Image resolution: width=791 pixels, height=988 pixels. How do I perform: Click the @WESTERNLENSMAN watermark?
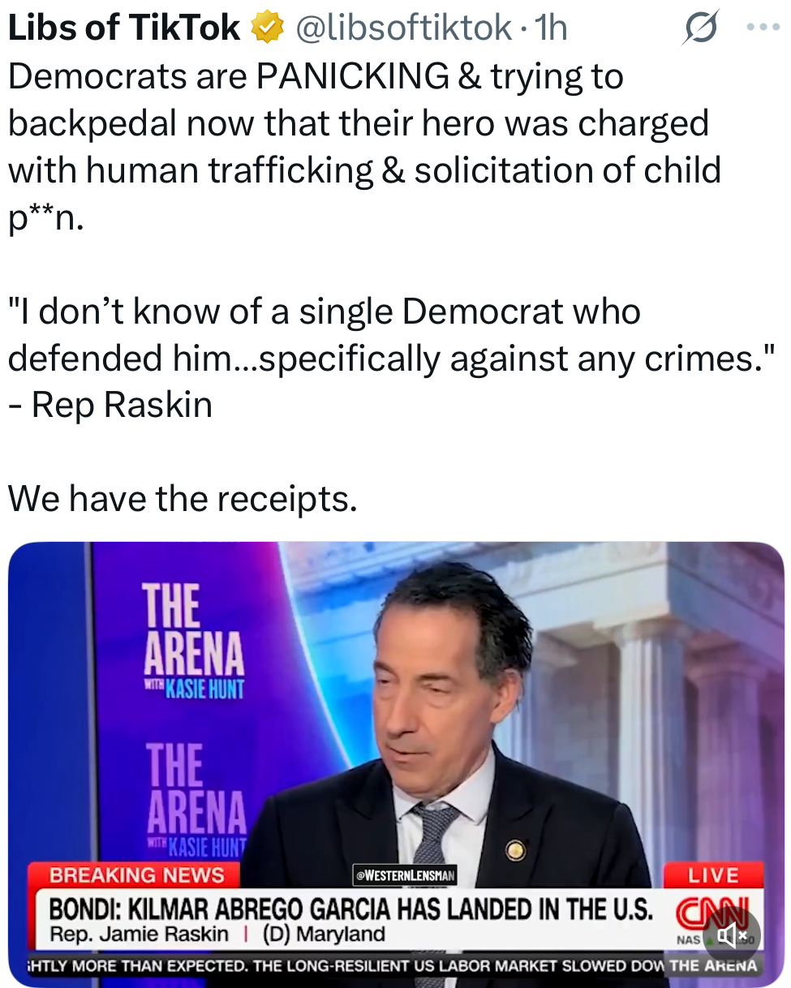(x=405, y=875)
